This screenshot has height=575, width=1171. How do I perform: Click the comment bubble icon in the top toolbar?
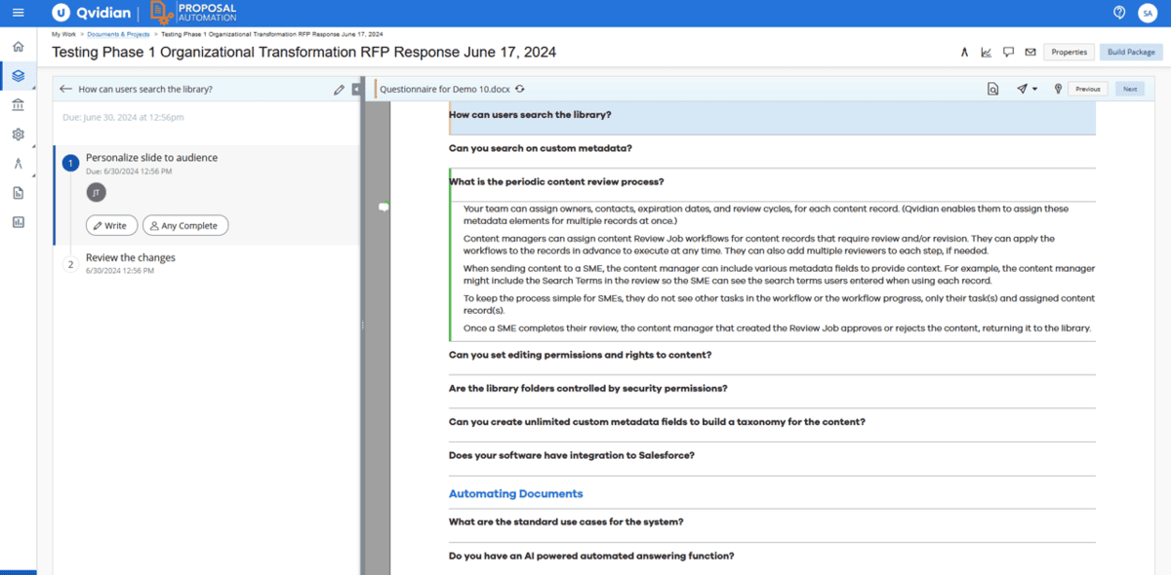tap(1009, 52)
